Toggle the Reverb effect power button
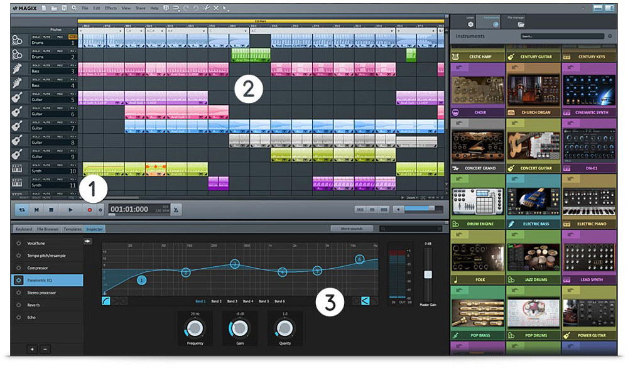Screen dimensions: 628x368 tap(18, 305)
